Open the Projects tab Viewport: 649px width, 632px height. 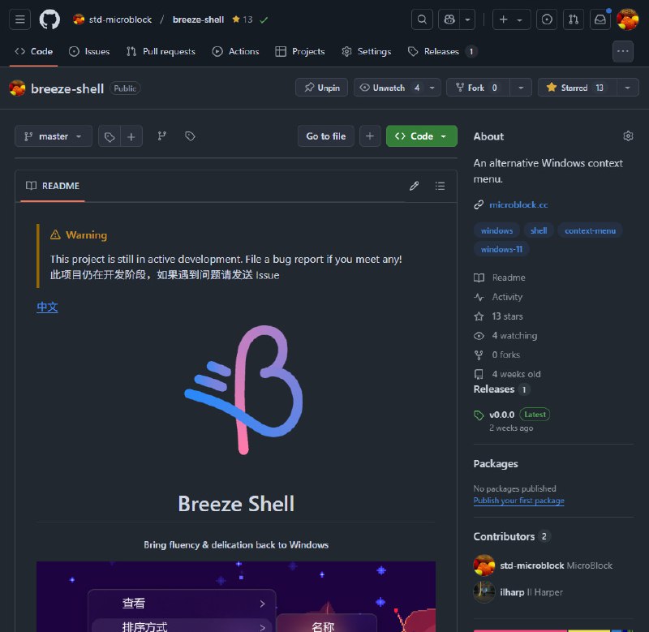(x=300, y=51)
